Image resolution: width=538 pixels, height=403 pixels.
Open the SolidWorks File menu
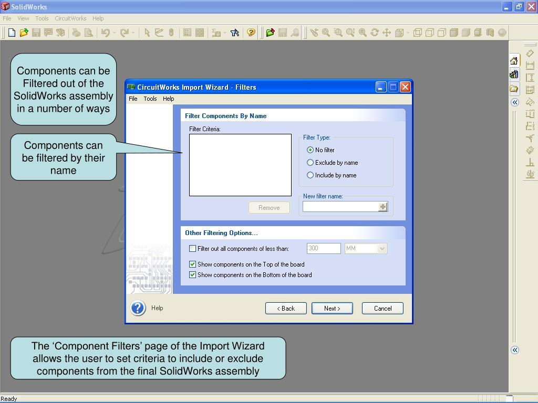tap(7, 18)
